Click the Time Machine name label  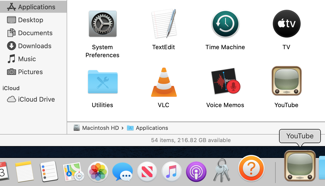click(225, 47)
